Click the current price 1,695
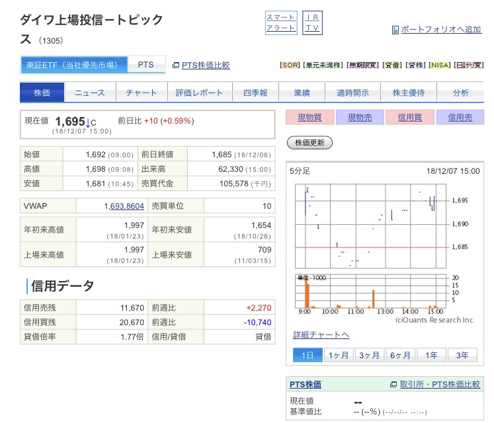The width and height of the screenshot is (494, 423). coord(70,121)
